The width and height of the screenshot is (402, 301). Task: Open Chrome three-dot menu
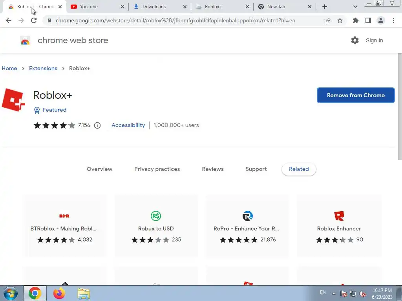coord(393,20)
